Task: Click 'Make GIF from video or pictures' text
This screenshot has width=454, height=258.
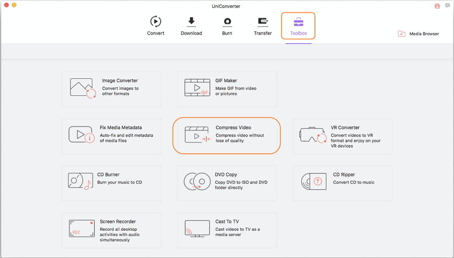Action: tap(236, 91)
